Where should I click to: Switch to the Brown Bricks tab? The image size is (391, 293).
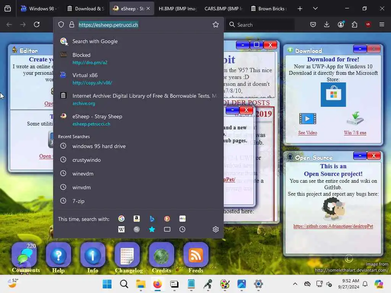click(x=269, y=8)
